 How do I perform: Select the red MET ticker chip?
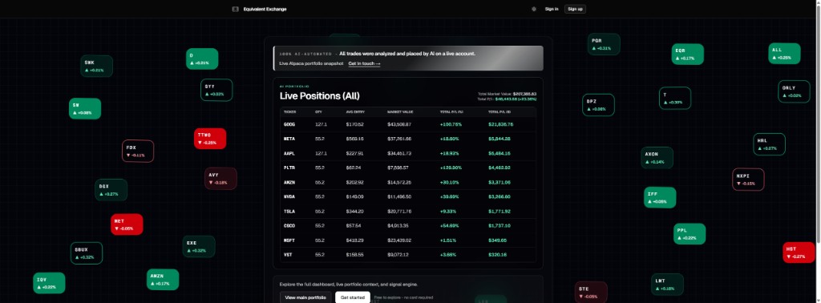pos(127,224)
